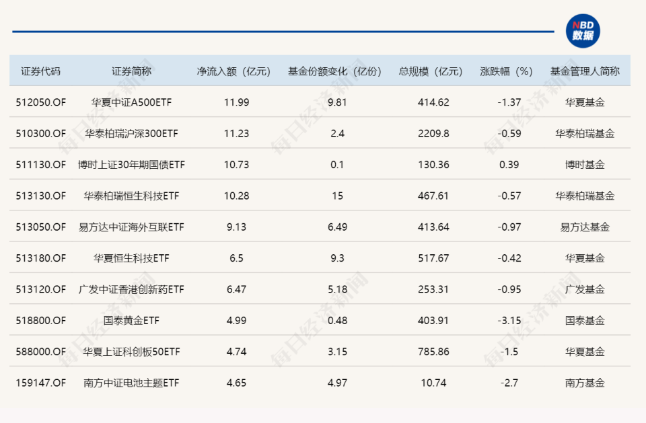Open 南方中证电池主题ETF entry
The width and height of the screenshot is (646, 423).
tap(131, 383)
